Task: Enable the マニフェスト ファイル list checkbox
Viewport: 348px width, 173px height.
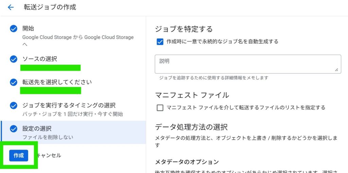Action: 160,108
